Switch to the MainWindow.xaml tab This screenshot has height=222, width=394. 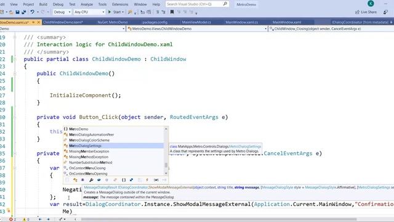287,22
